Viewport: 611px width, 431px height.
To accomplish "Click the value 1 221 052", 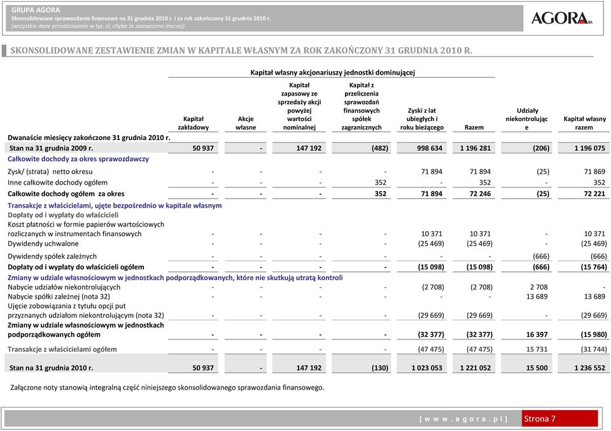I will (x=475, y=368).
